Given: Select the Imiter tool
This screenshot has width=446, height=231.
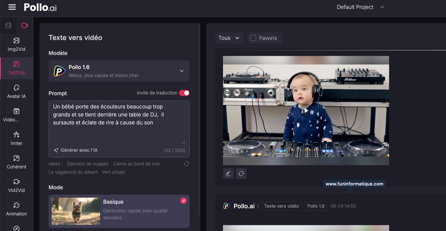Looking at the screenshot, I should tap(16, 138).
